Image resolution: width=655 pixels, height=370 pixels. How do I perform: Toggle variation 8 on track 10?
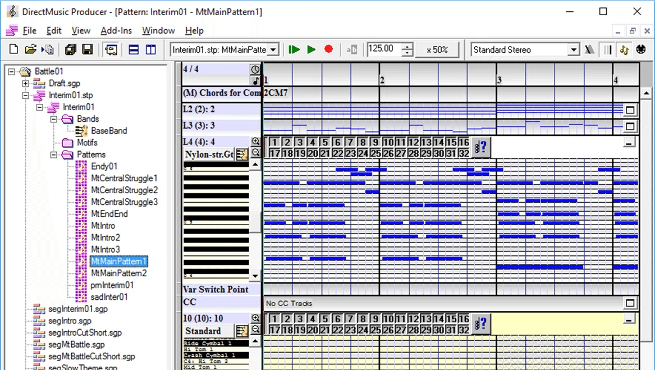coord(363,318)
